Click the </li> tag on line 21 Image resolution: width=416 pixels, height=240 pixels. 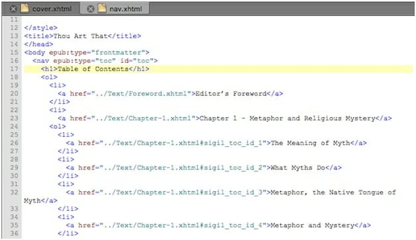pos(60,102)
